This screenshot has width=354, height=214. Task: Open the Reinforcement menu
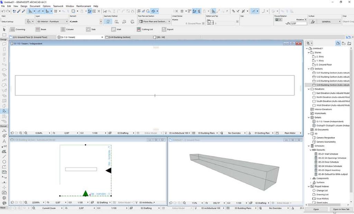tap(84, 6)
